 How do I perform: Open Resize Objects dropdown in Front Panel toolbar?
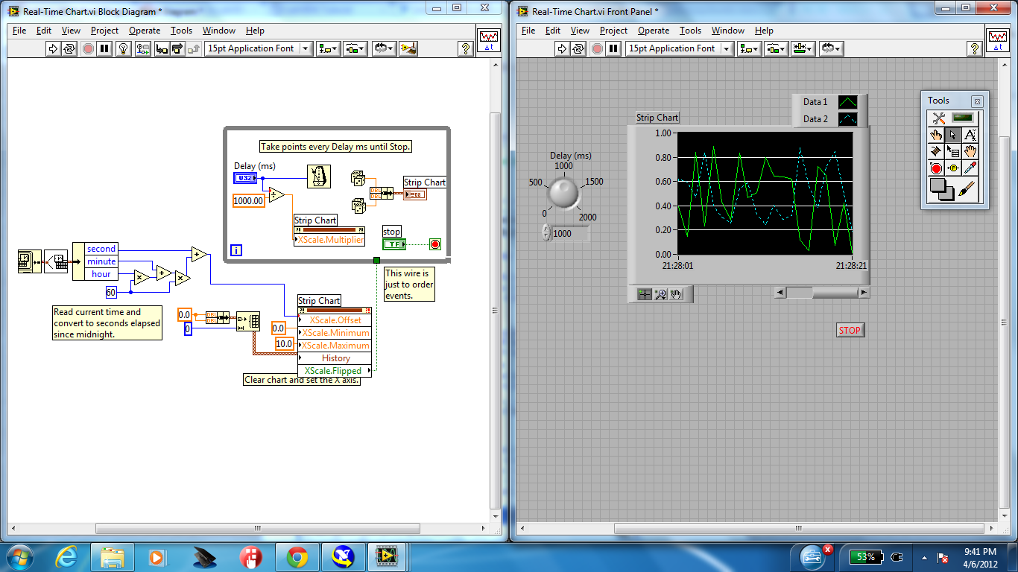802,48
